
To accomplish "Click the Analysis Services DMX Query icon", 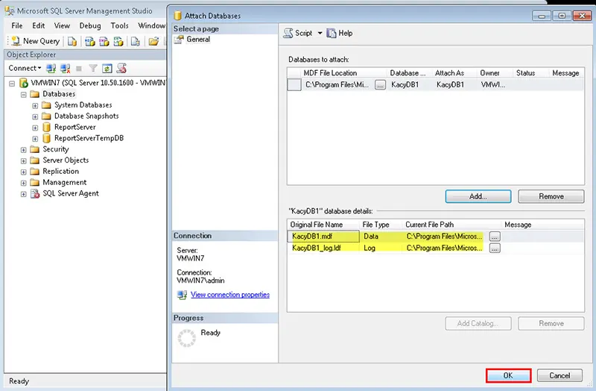I will click(104, 41).
